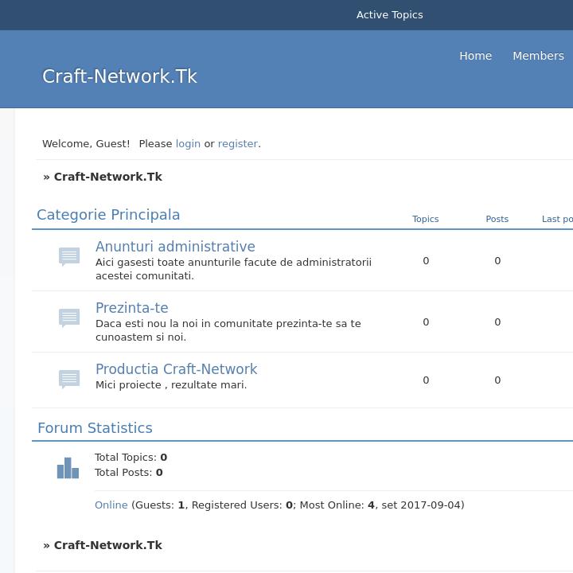Image resolution: width=573 pixels, height=573 pixels.
Task: Open the Prezinta-te forum
Action: point(131,308)
